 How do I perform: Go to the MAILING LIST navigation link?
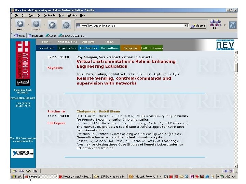67,42
